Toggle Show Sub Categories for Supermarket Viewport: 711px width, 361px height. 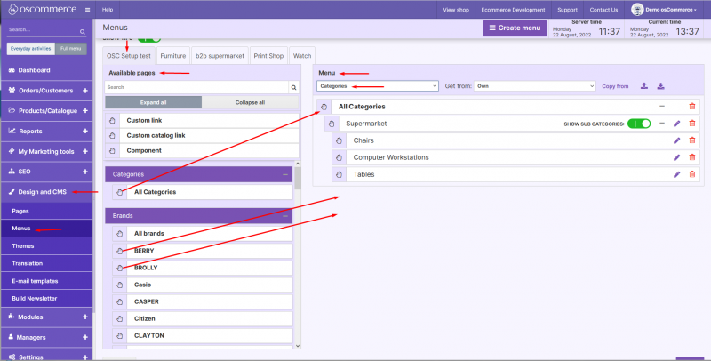pyautogui.click(x=639, y=124)
